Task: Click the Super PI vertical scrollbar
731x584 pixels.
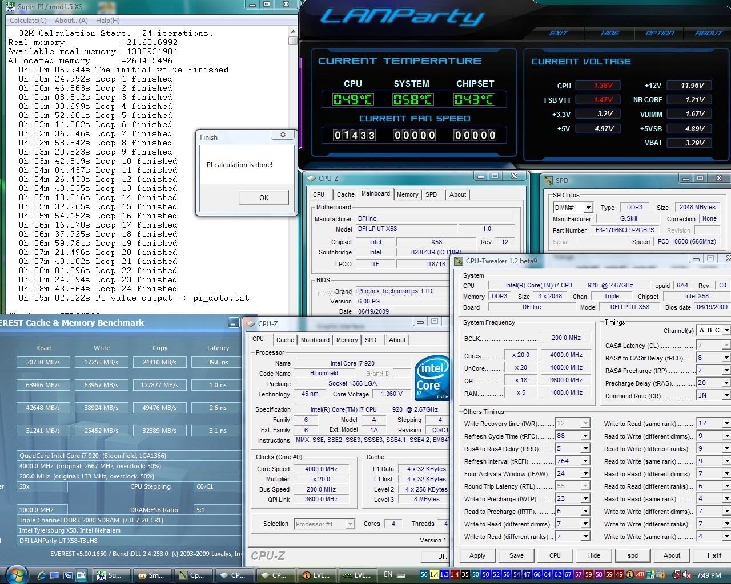Action: pos(293,171)
